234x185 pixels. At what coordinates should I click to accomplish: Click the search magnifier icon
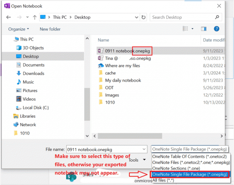pos(217,17)
